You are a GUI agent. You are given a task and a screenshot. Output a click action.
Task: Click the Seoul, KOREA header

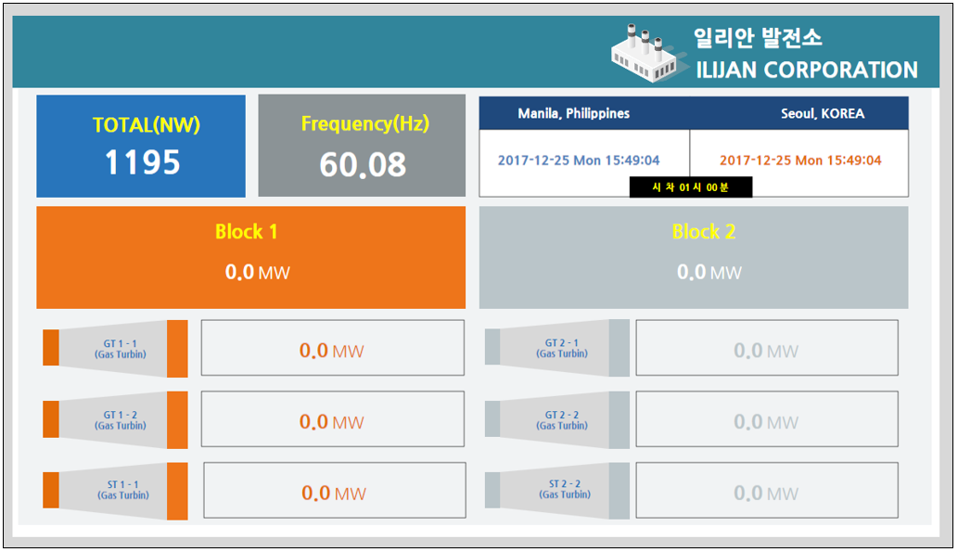pos(823,114)
